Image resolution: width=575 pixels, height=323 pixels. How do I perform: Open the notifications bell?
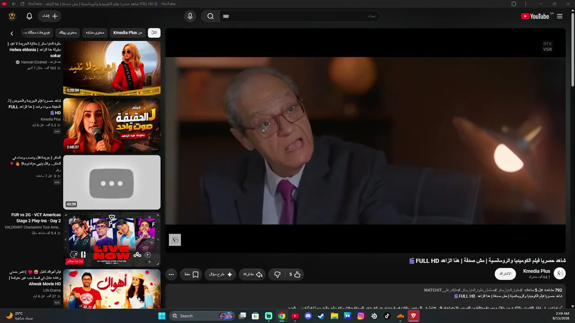(29, 16)
